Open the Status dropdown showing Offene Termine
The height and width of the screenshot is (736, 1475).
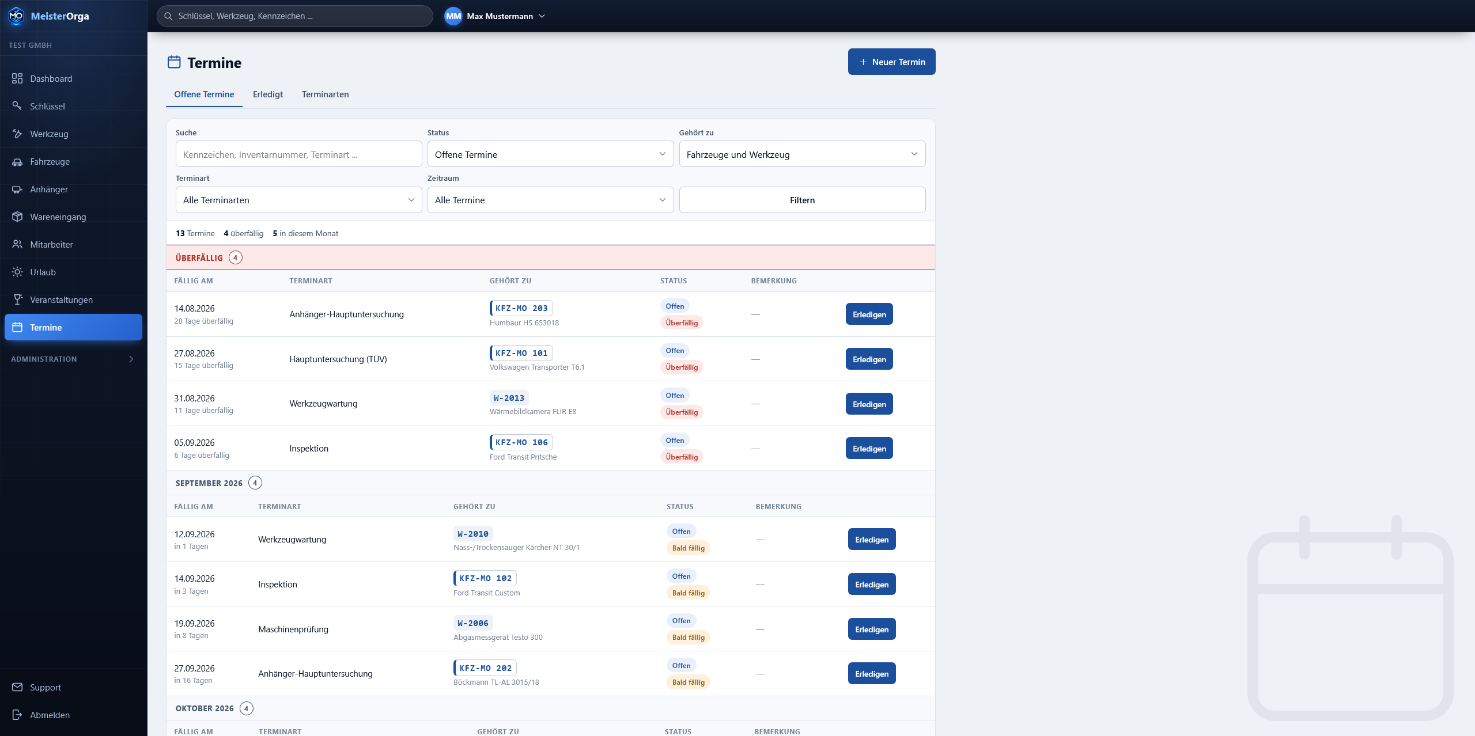(550, 154)
